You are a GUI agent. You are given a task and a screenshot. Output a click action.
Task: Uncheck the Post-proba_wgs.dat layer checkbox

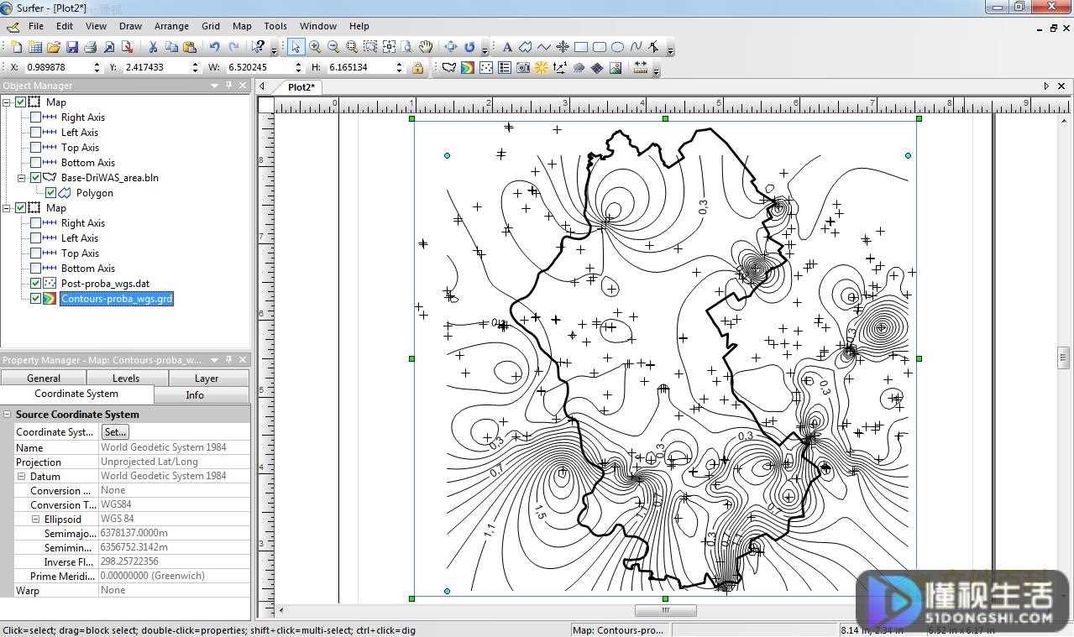click(x=35, y=284)
